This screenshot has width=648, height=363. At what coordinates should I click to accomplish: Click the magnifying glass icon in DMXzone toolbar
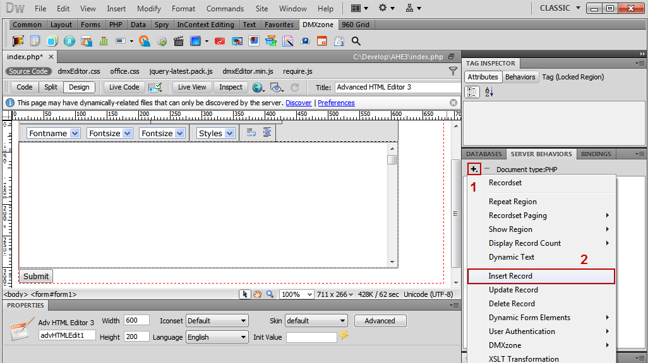point(356,41)
